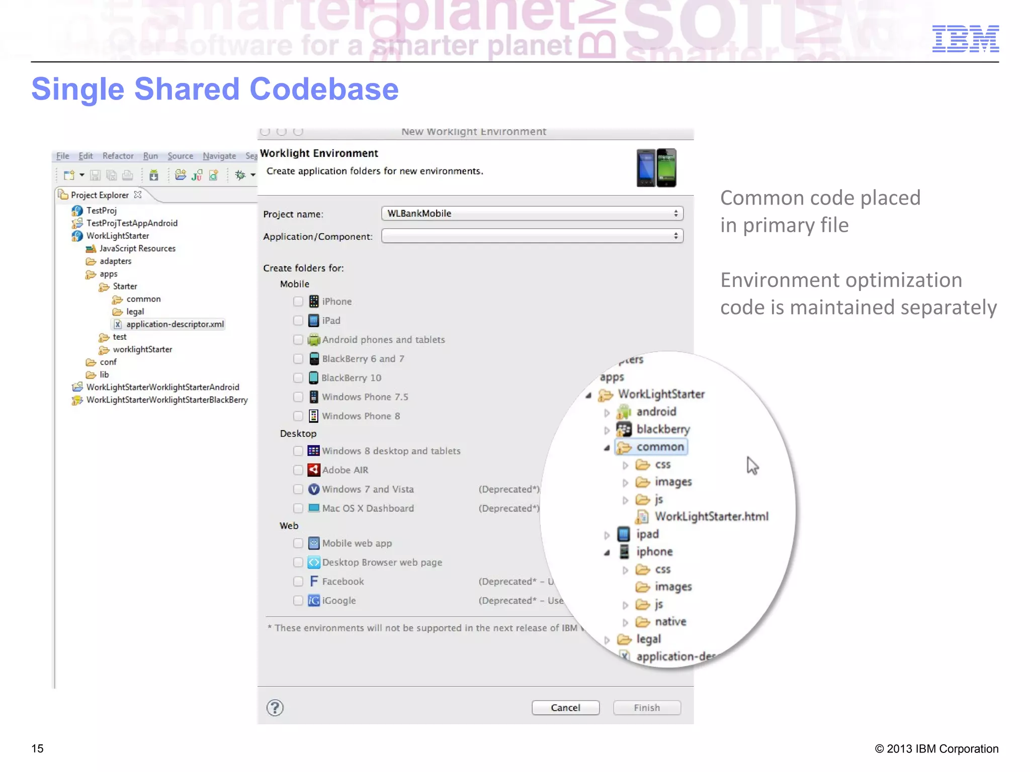
Task: Click the BlackBerry 6 and 7 icon
Action: 313,358
